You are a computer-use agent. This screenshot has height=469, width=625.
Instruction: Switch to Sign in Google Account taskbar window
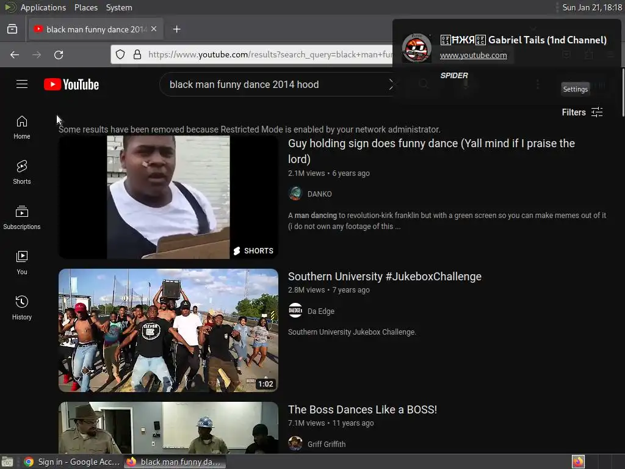pyautogui.click(x=72, y=462)
